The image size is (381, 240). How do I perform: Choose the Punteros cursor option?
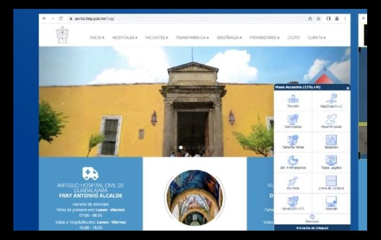click(293, 183)
